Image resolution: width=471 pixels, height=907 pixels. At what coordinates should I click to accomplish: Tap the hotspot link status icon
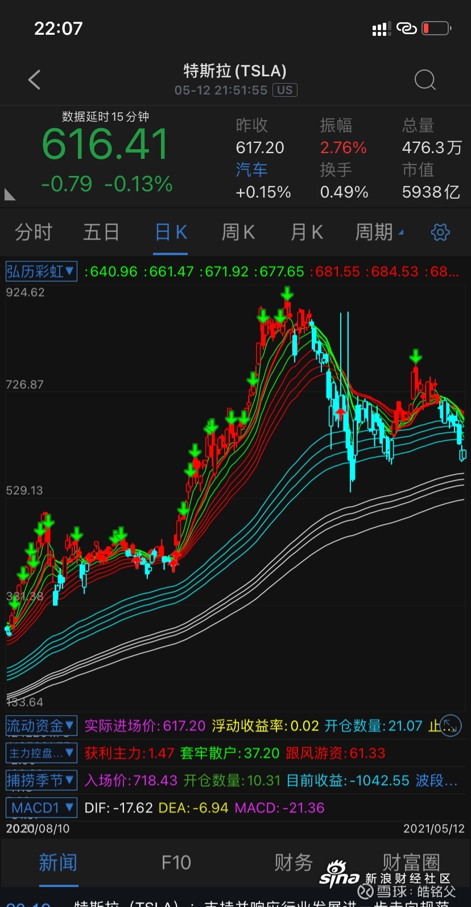pos(406,28)
